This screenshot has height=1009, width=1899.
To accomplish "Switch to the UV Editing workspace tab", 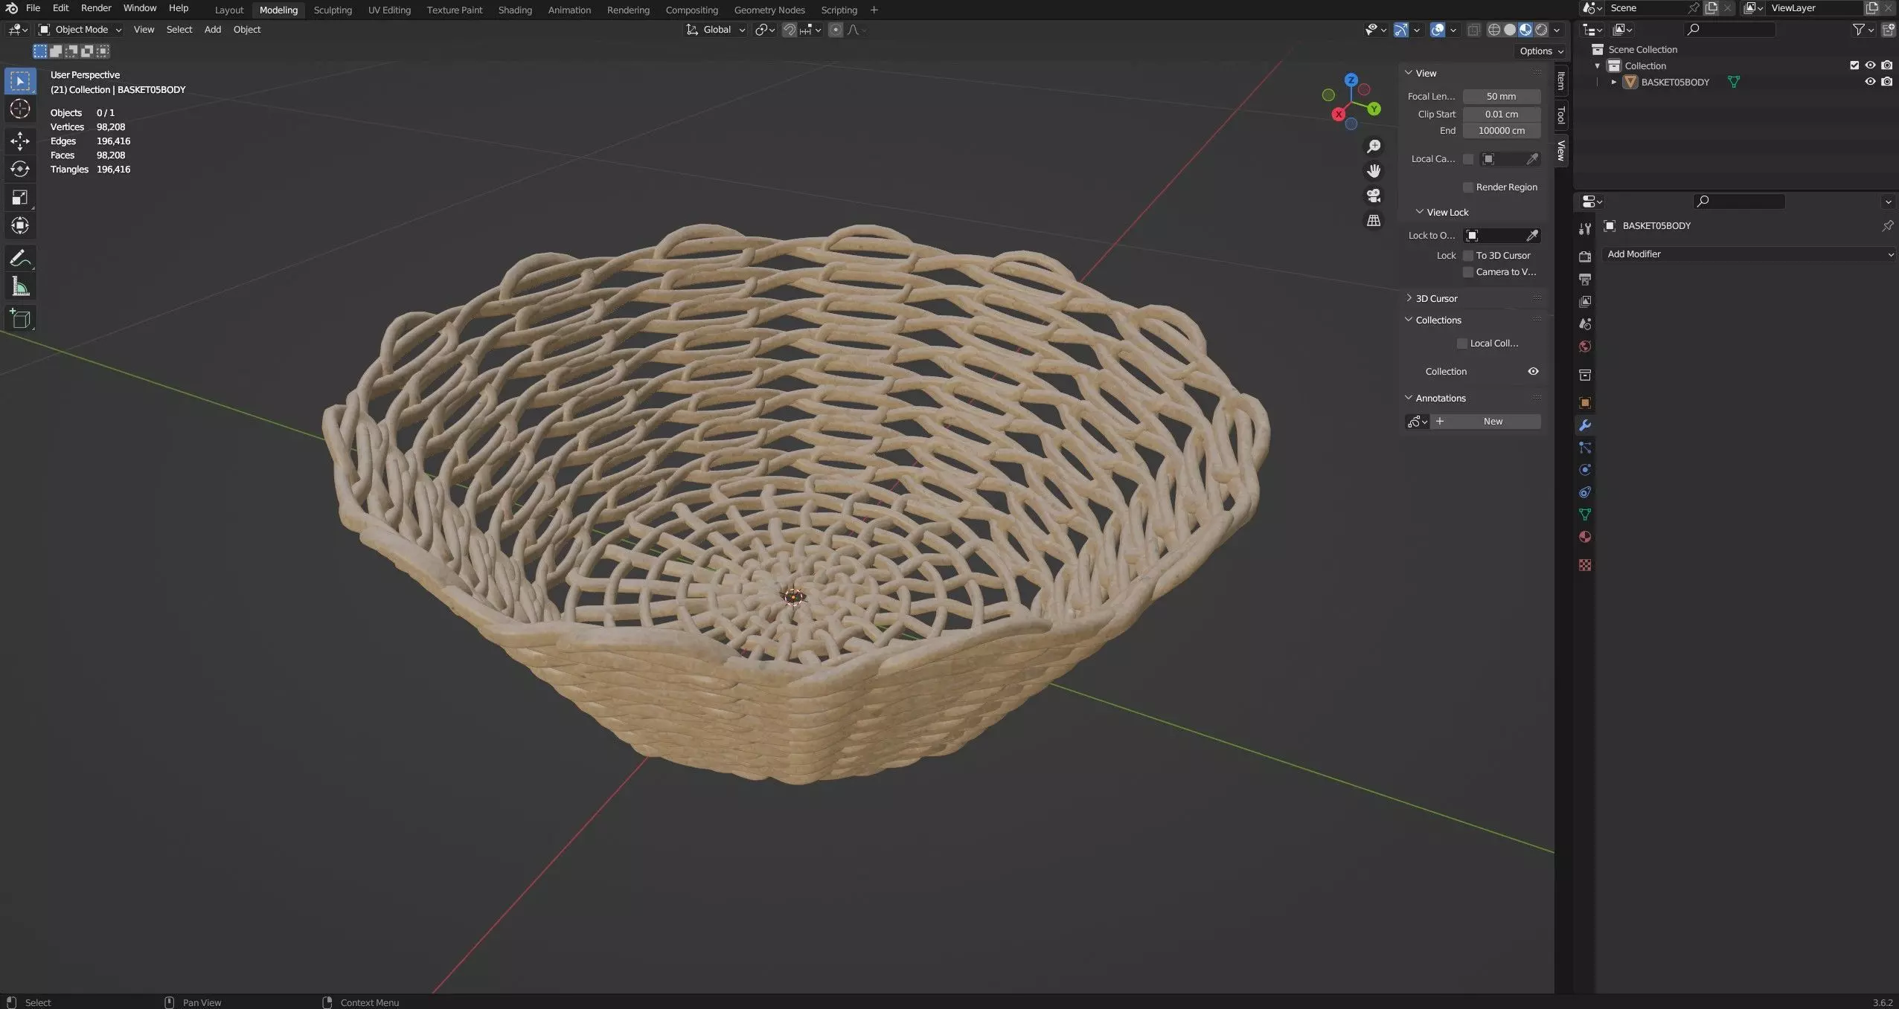I will point(389,10).
